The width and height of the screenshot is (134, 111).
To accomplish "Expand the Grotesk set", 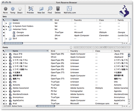I will pos(7,23).
